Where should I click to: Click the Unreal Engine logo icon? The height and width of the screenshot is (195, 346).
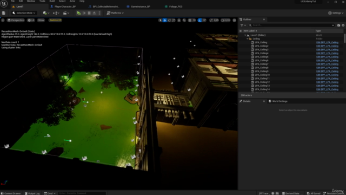tap(4, 4)
